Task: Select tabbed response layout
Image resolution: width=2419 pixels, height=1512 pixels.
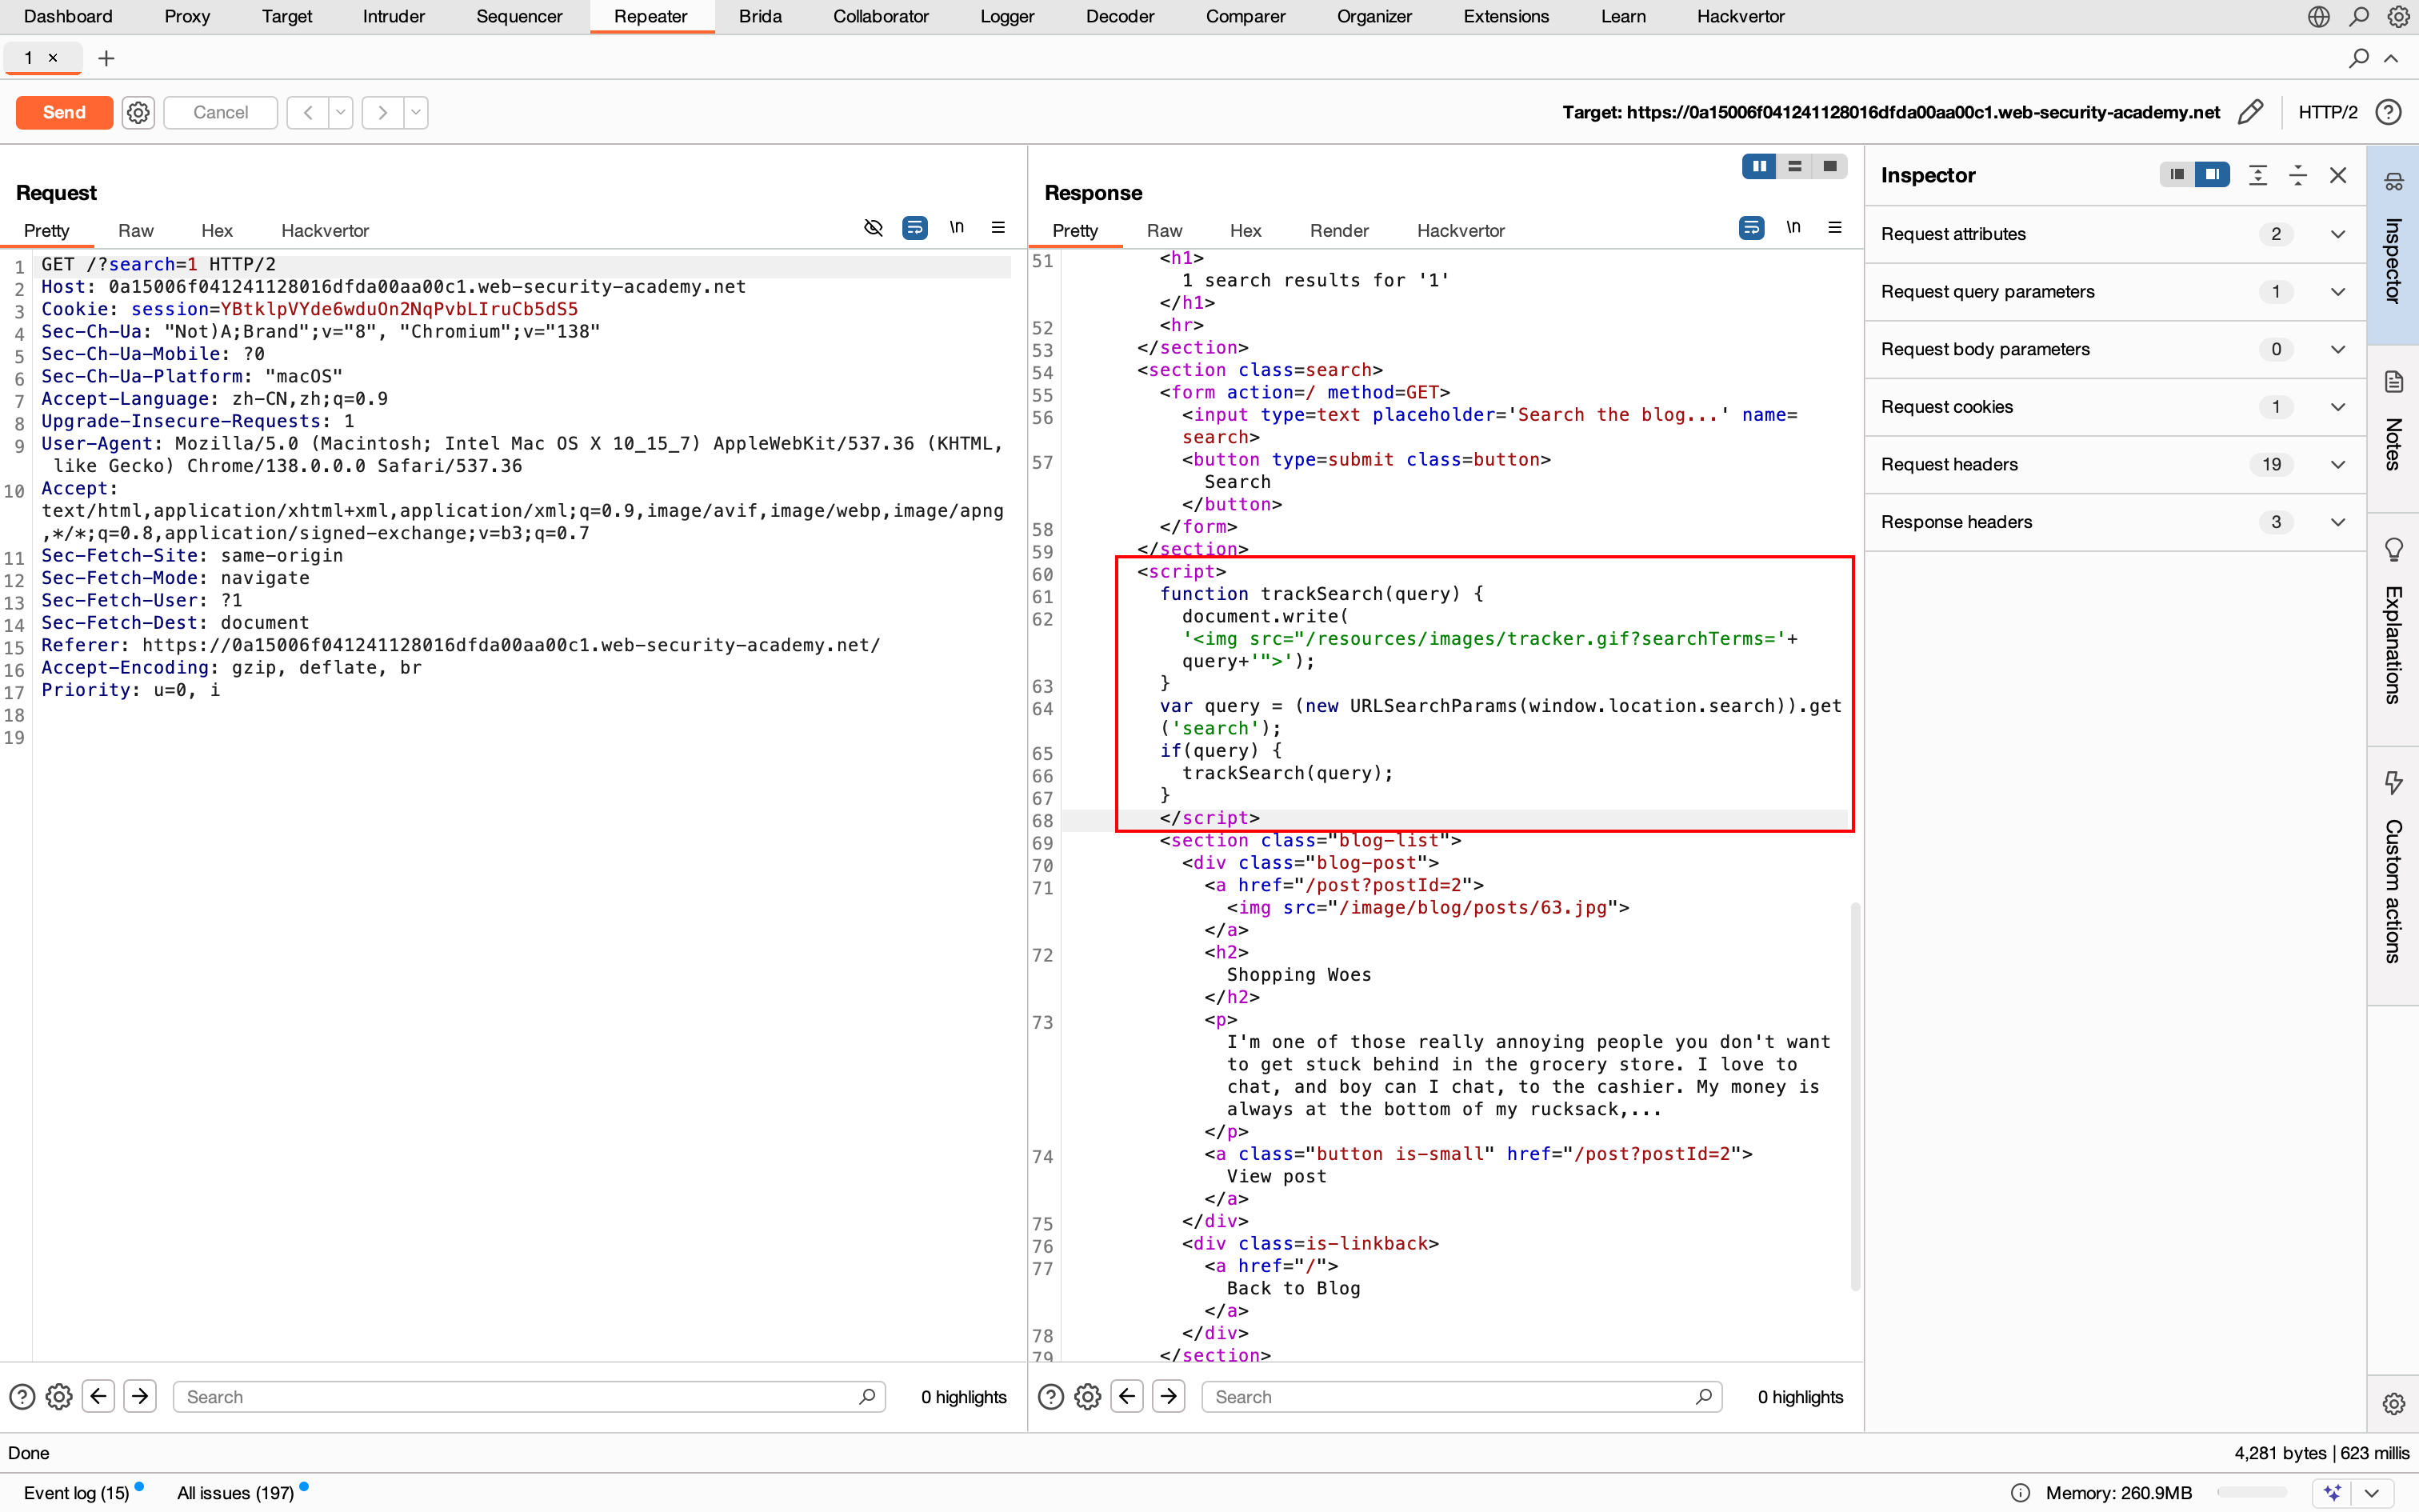Action: click(1829, 166)
